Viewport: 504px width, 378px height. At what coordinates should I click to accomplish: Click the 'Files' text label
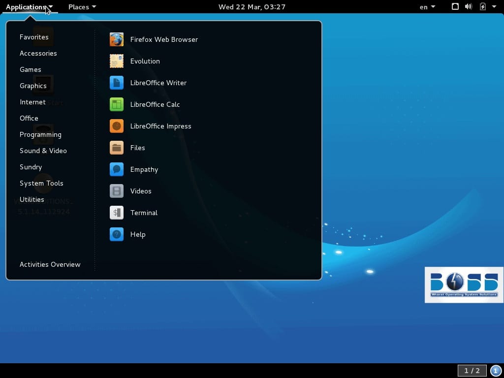[138, 148]
